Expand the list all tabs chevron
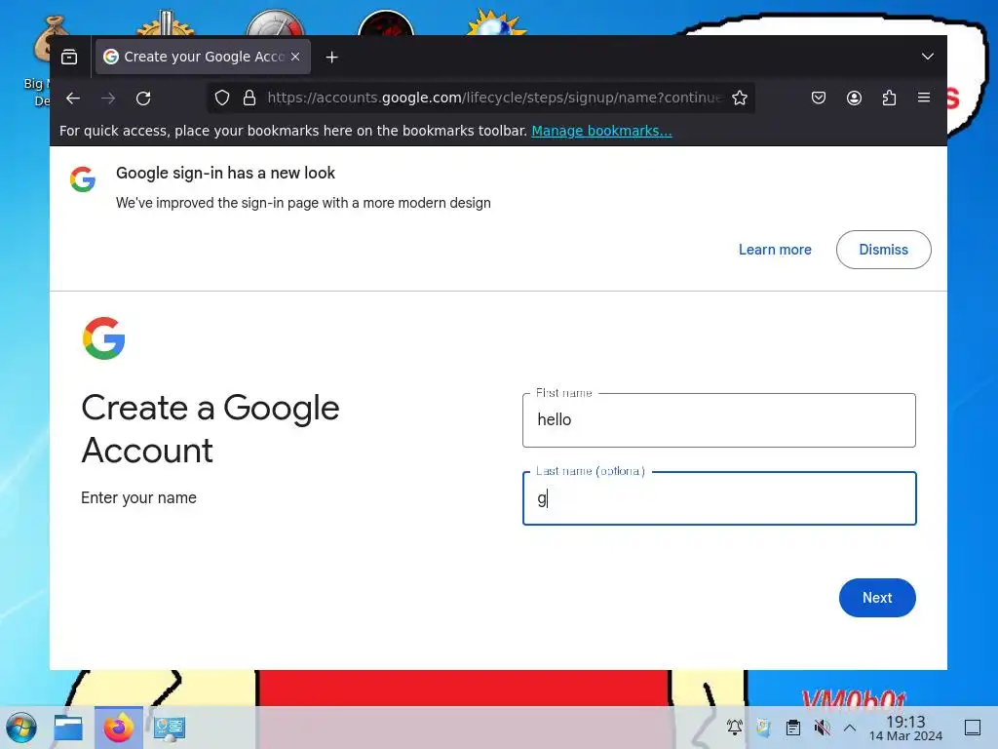998x749 pixels. (928, 57)
